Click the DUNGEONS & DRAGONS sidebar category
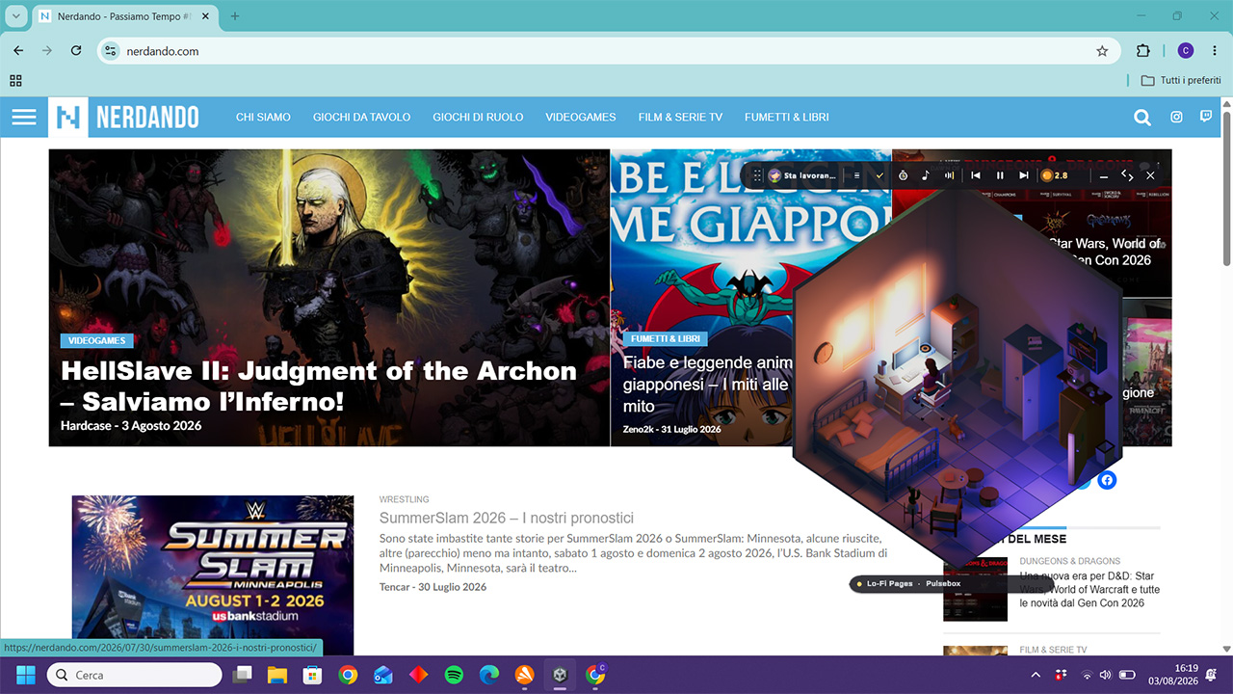This screenshot has width=1233, height=694. (x=1070, y=561)
